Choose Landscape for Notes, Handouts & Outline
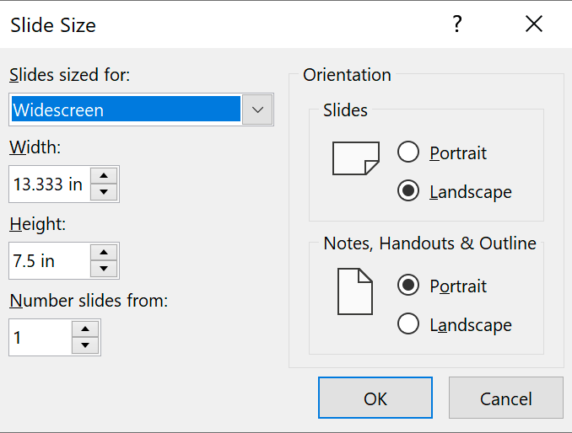The image size is (572, 433). point(408,323)
